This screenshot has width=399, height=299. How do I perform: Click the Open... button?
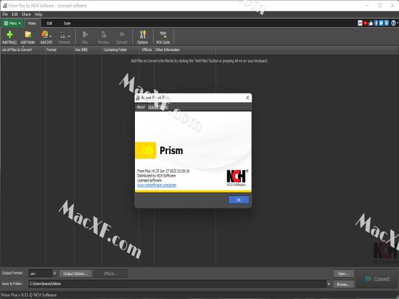click(344, 274)
